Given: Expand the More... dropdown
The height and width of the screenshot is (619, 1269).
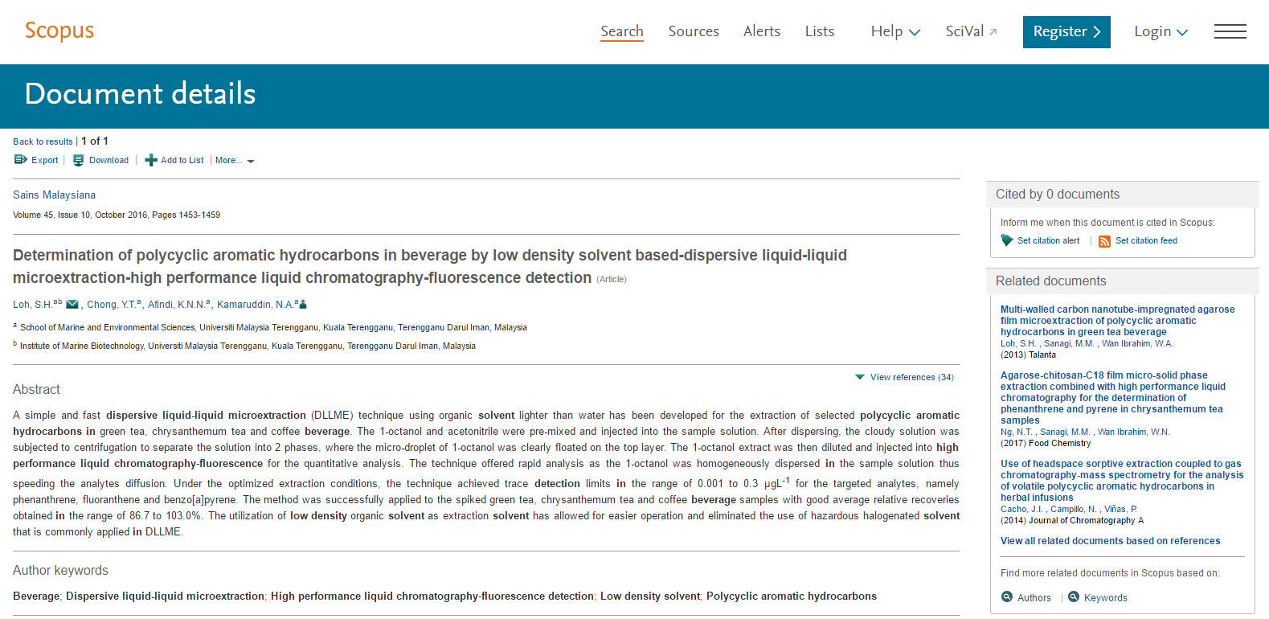Looking at the screenshot, I should click(x=235, y=160).
